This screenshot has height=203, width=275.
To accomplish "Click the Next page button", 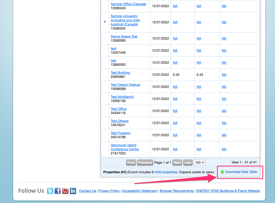I will coord(177,162).
